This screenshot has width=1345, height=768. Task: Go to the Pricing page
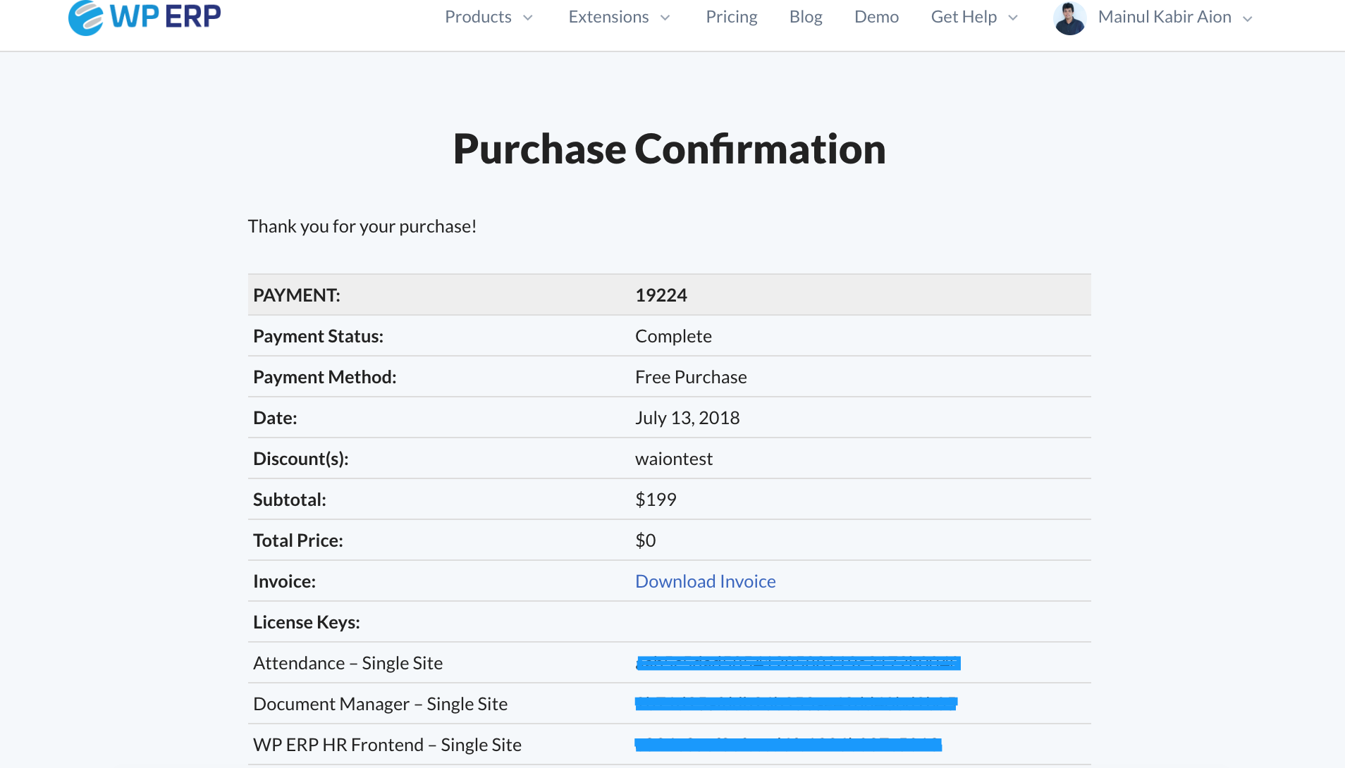[732, 17]
